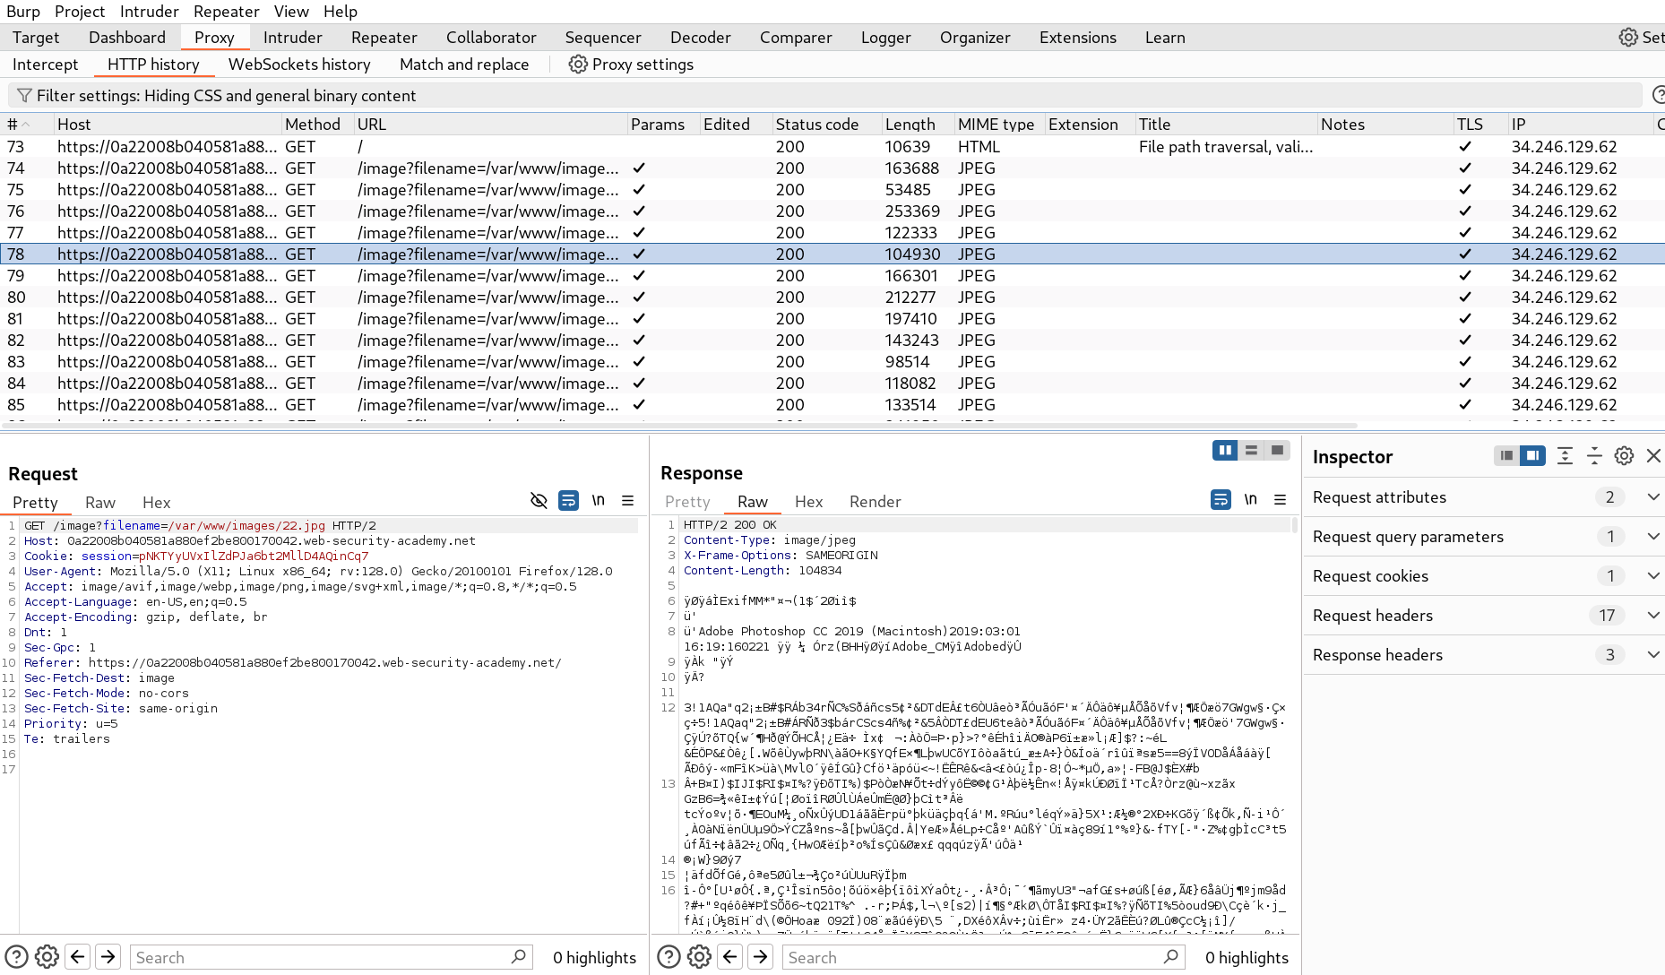The height and width of the screenshot is (975, 1665).
Task: Select history row with length 253369
Action: pyautogui.click(x=832, y=211)
